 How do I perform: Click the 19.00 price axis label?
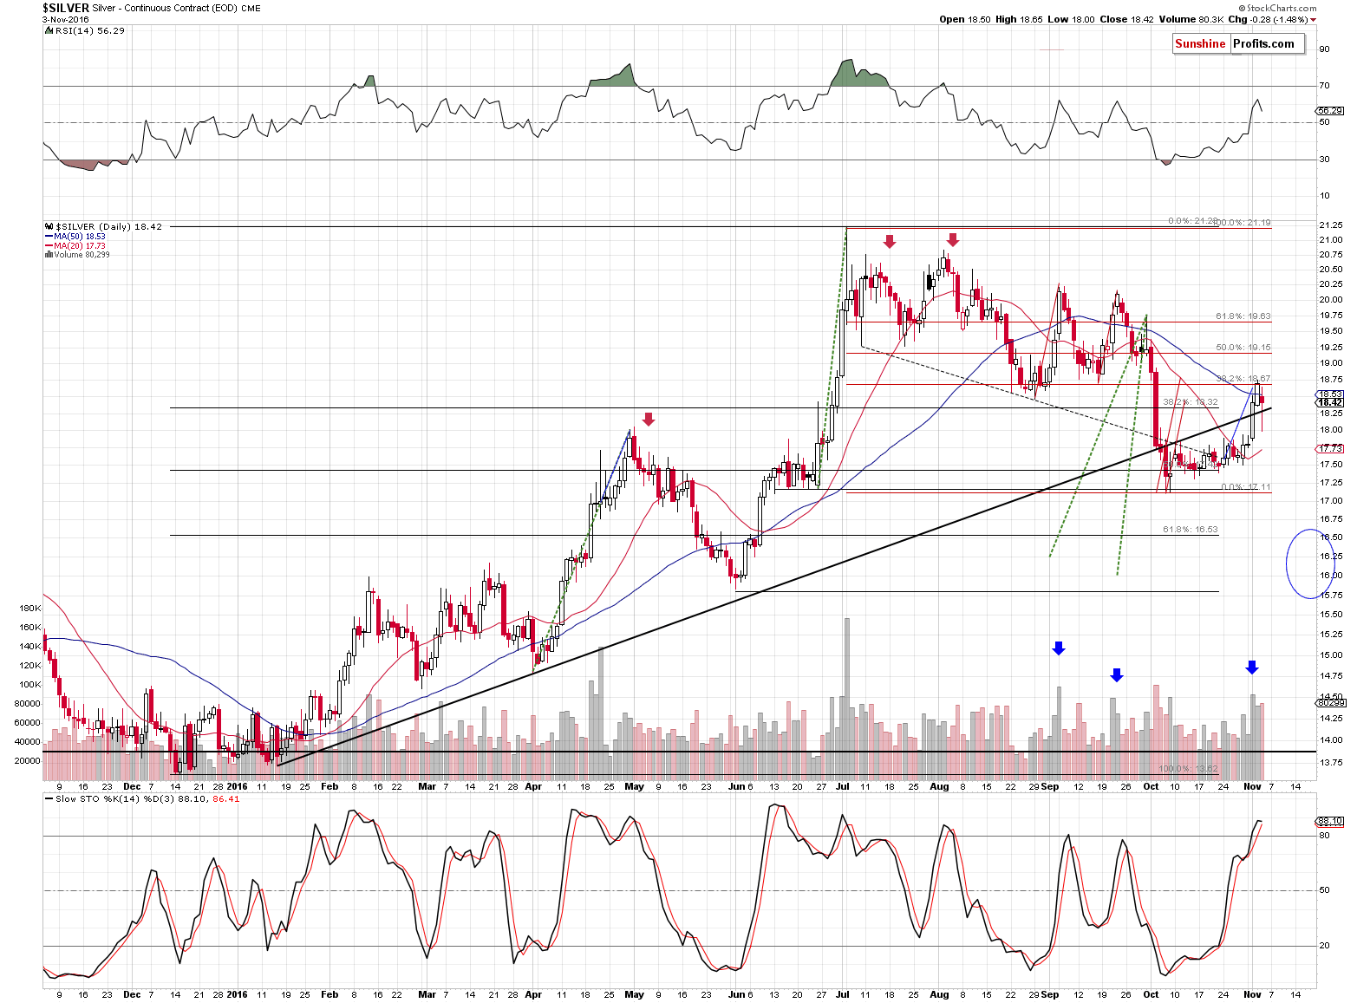coord(1331,363)
